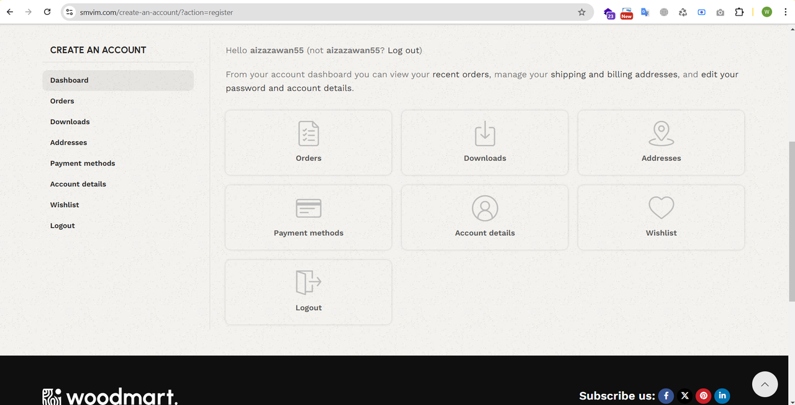
Task: Click the extension icon with New badge
Action: pos(626,12)
